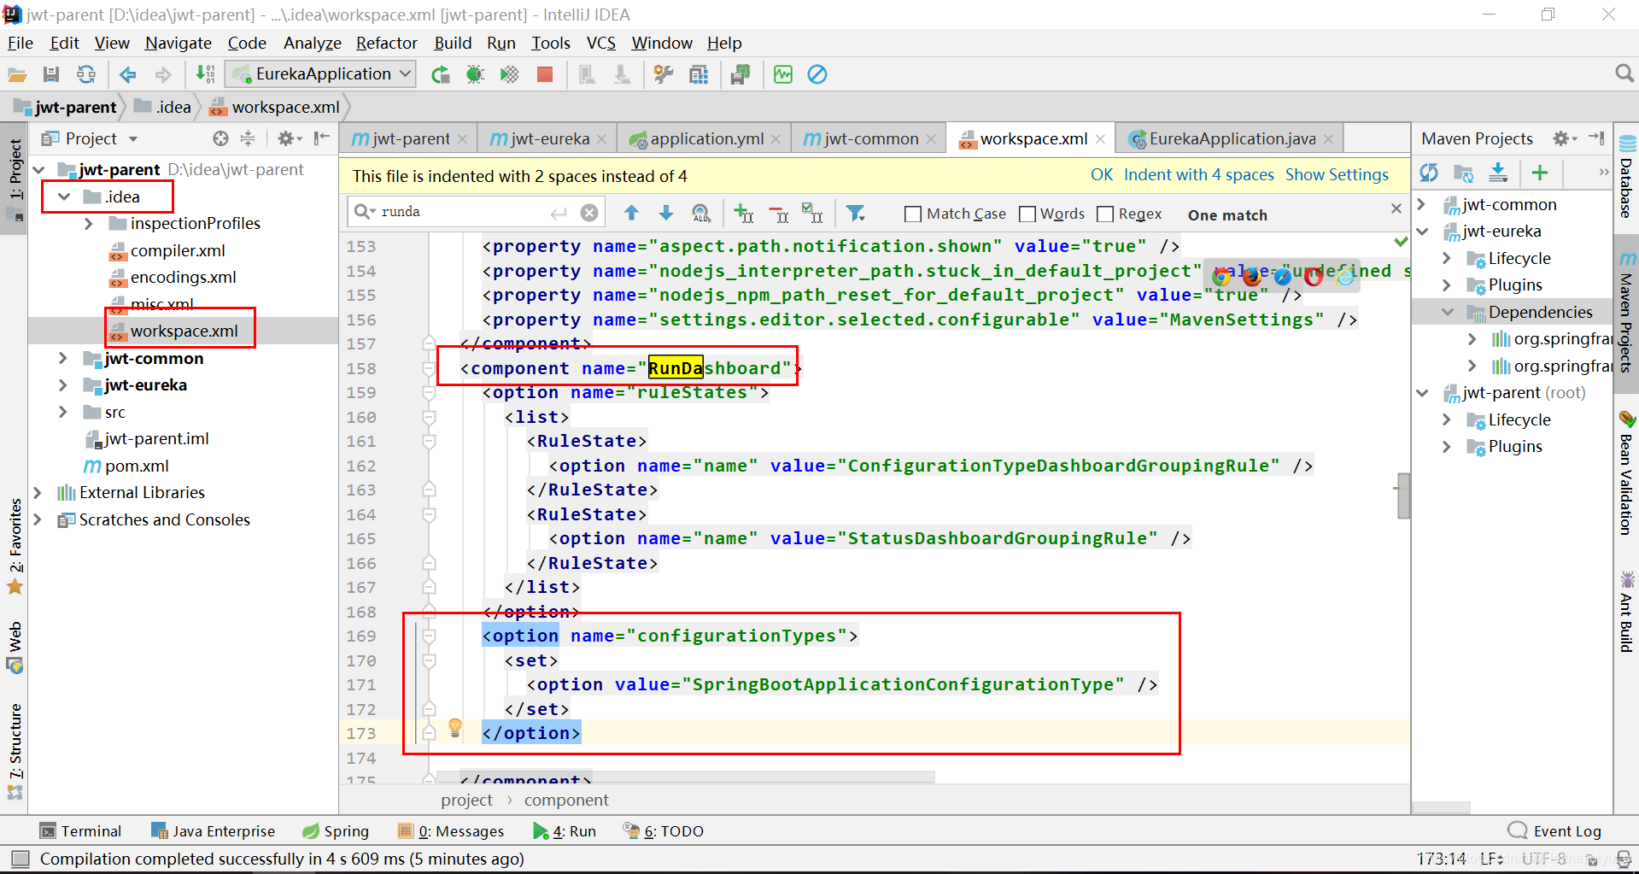Image resolution: width=1639 pixels, height=874 pixels.
Task: Select workspace.xml in project tree
Action: (x=184, y=331)
